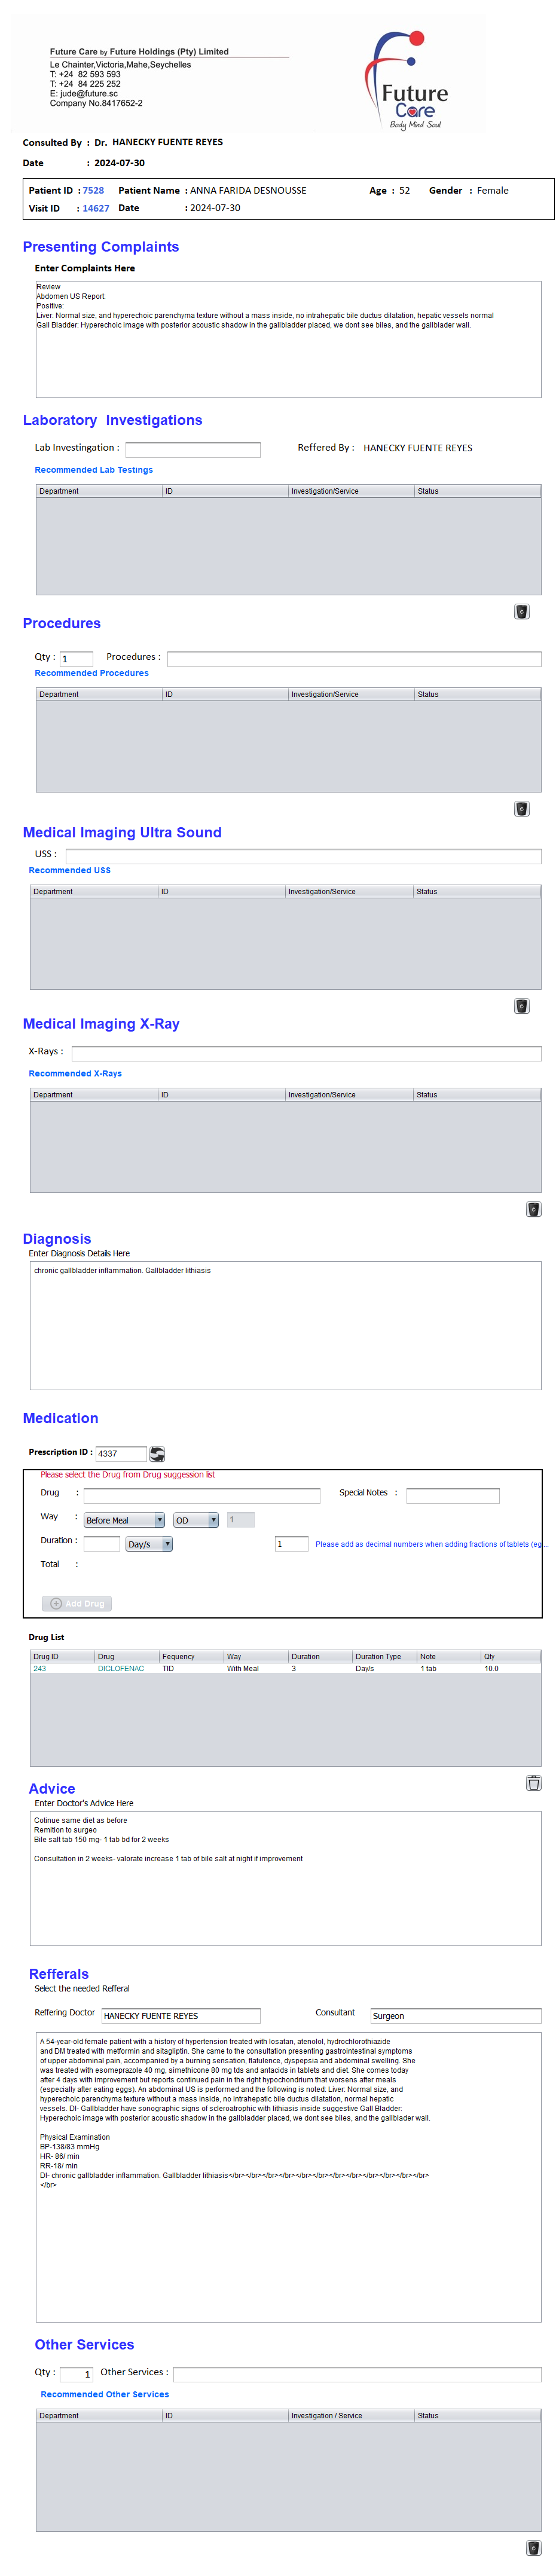The height and width of the screenshot is (2576, 556).
Task: Expand the OD frequency dropdown
Action: (x=196, y=1520)
